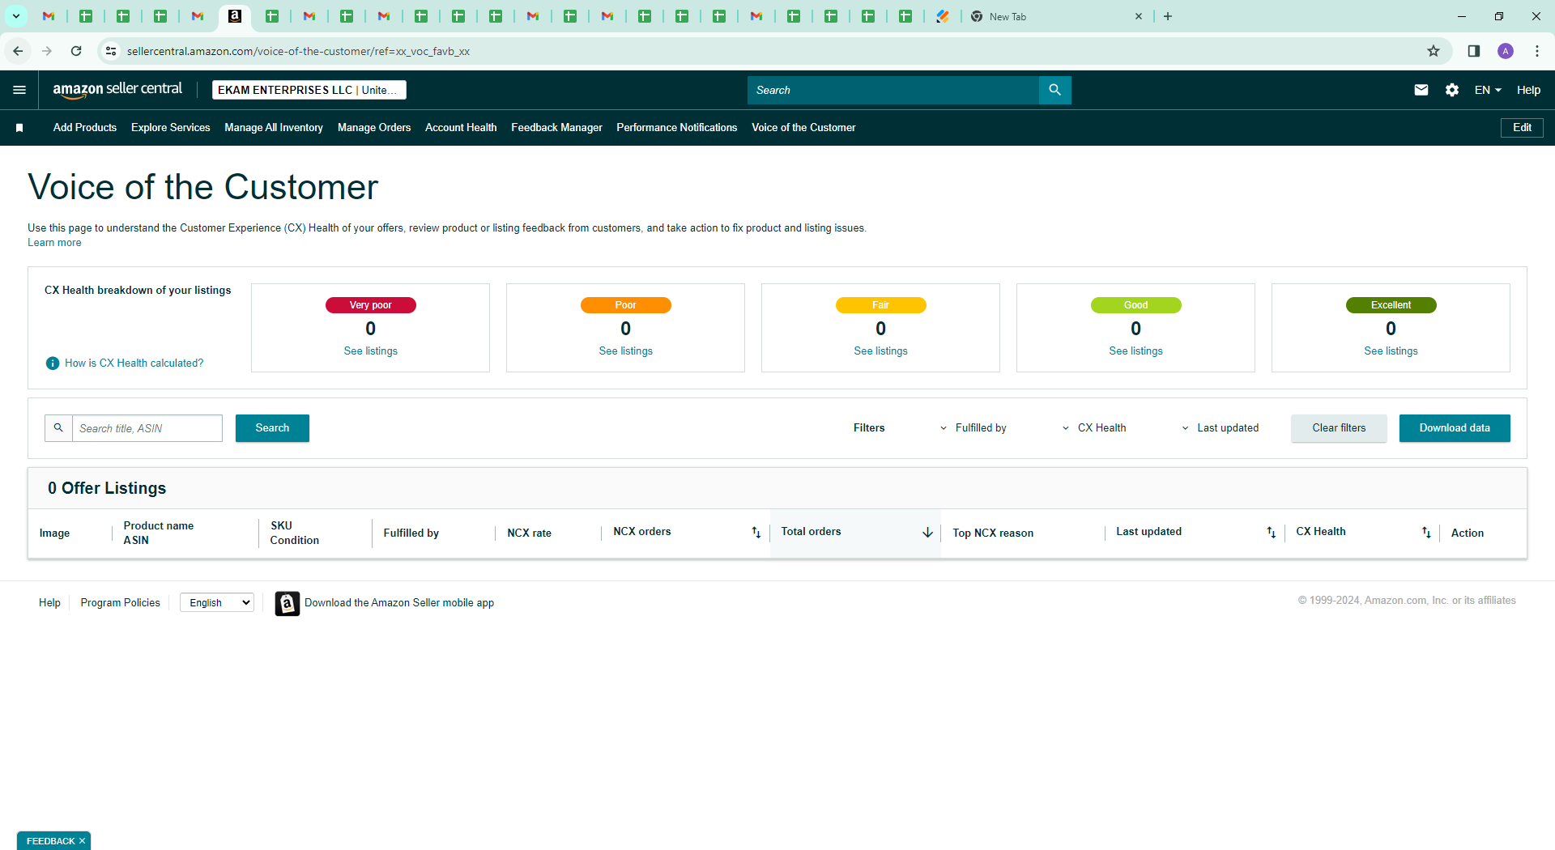Go back with browser back arrow
Viewport: 1555px width, 850px height.
[18, 51]
